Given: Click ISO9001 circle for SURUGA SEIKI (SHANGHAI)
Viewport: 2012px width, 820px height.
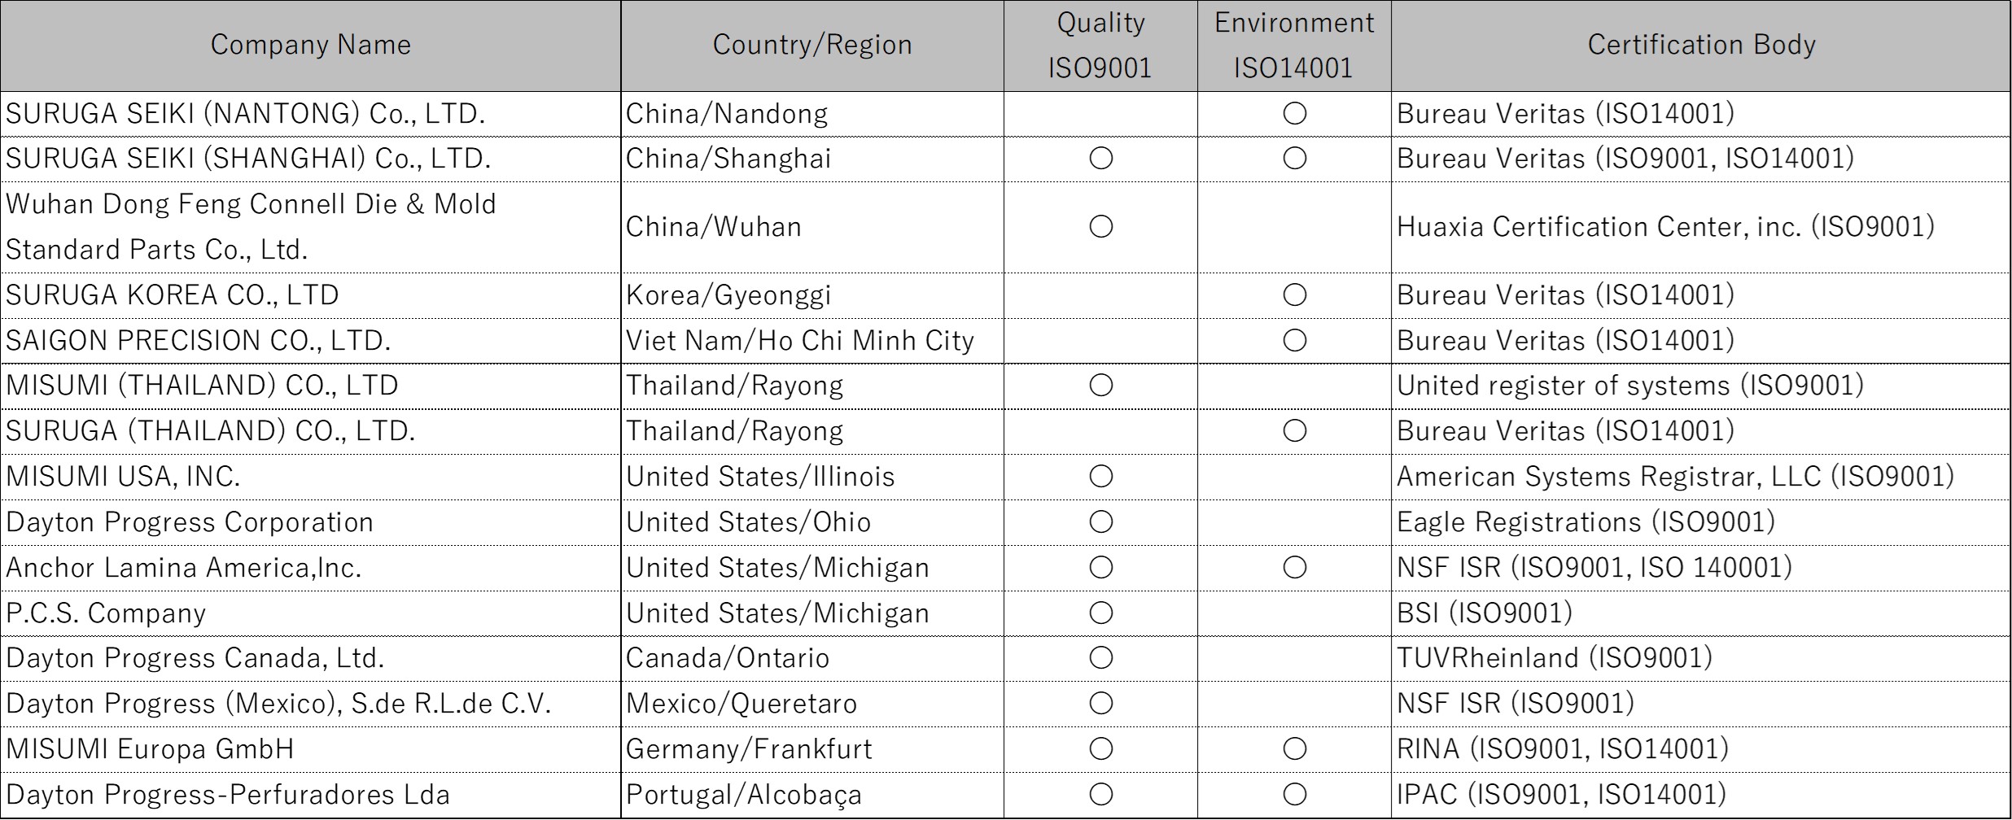Looking at the screenshot, I should [1101, 158].
